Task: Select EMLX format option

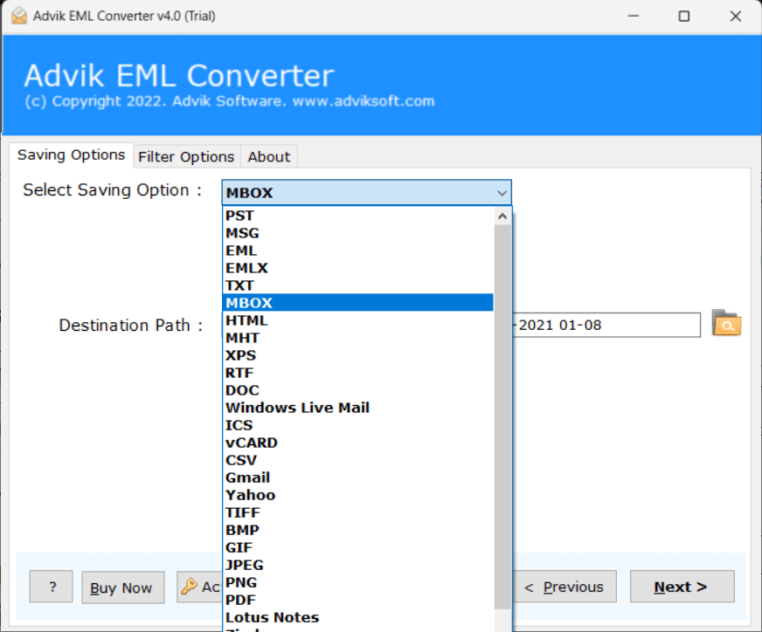Action: click(358, 268)
